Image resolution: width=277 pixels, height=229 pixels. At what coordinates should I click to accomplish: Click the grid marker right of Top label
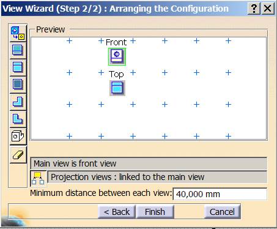133,73
